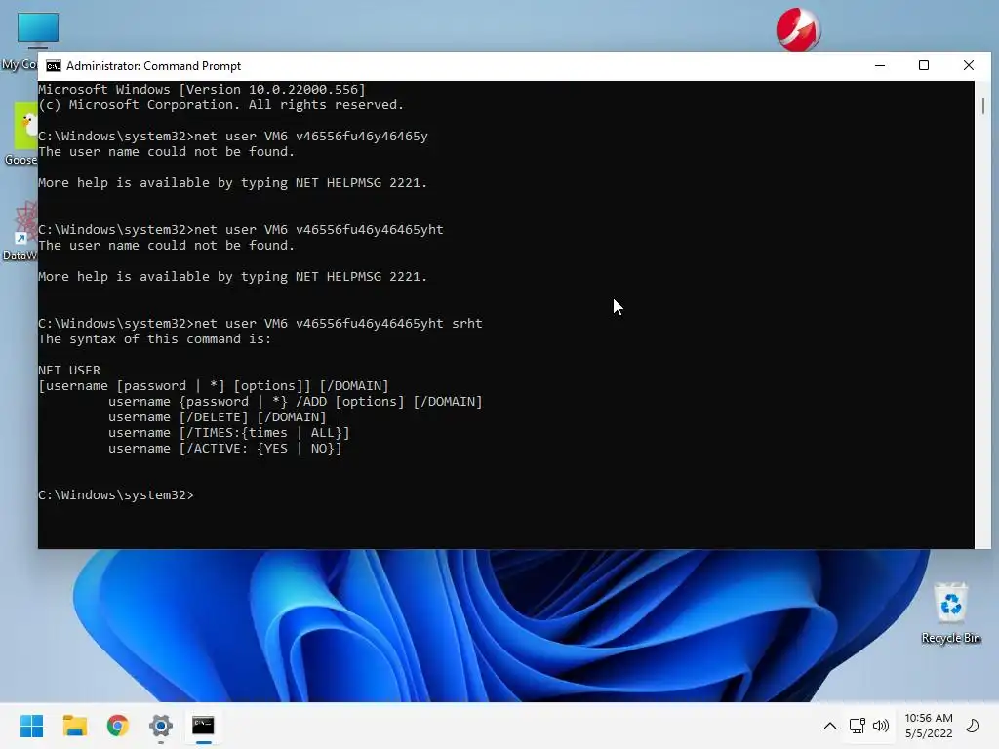Click line 'username [/TIMES:{times | ALL}]'
The height and width of the screenshot is (749, 999).
228,433
